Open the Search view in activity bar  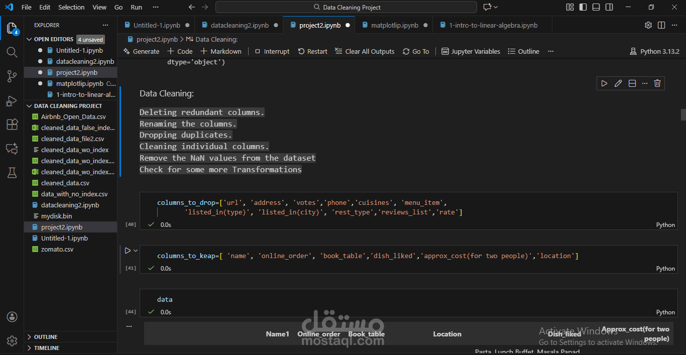12,52
